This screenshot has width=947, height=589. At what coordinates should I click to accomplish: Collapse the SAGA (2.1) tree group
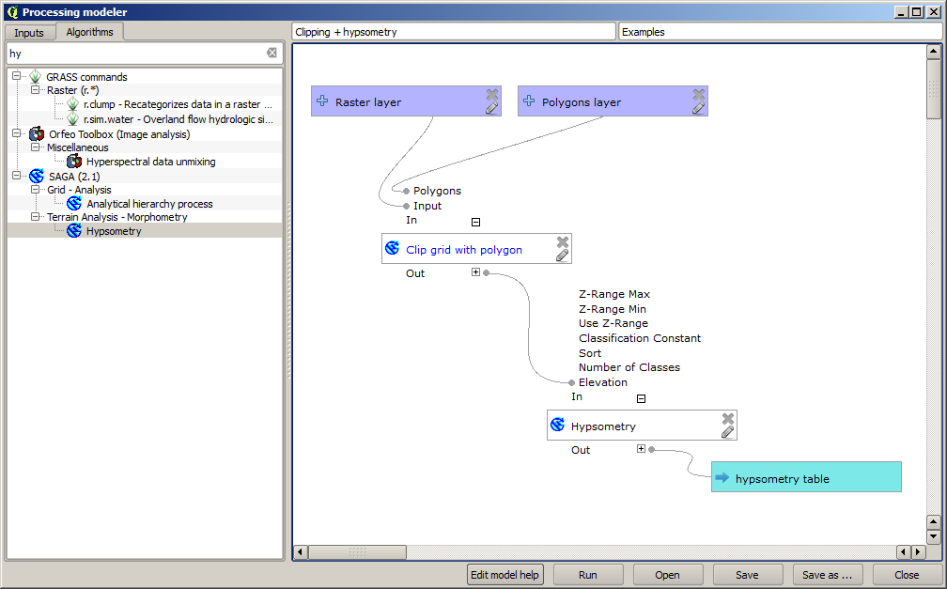click(x=17, y=176)
